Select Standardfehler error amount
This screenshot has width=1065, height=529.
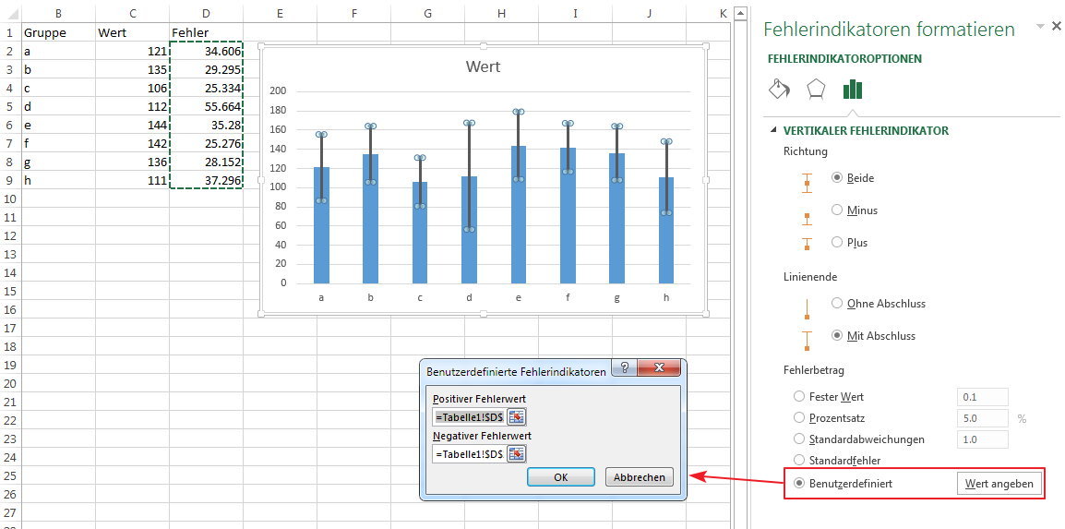(x=799, y=461)
